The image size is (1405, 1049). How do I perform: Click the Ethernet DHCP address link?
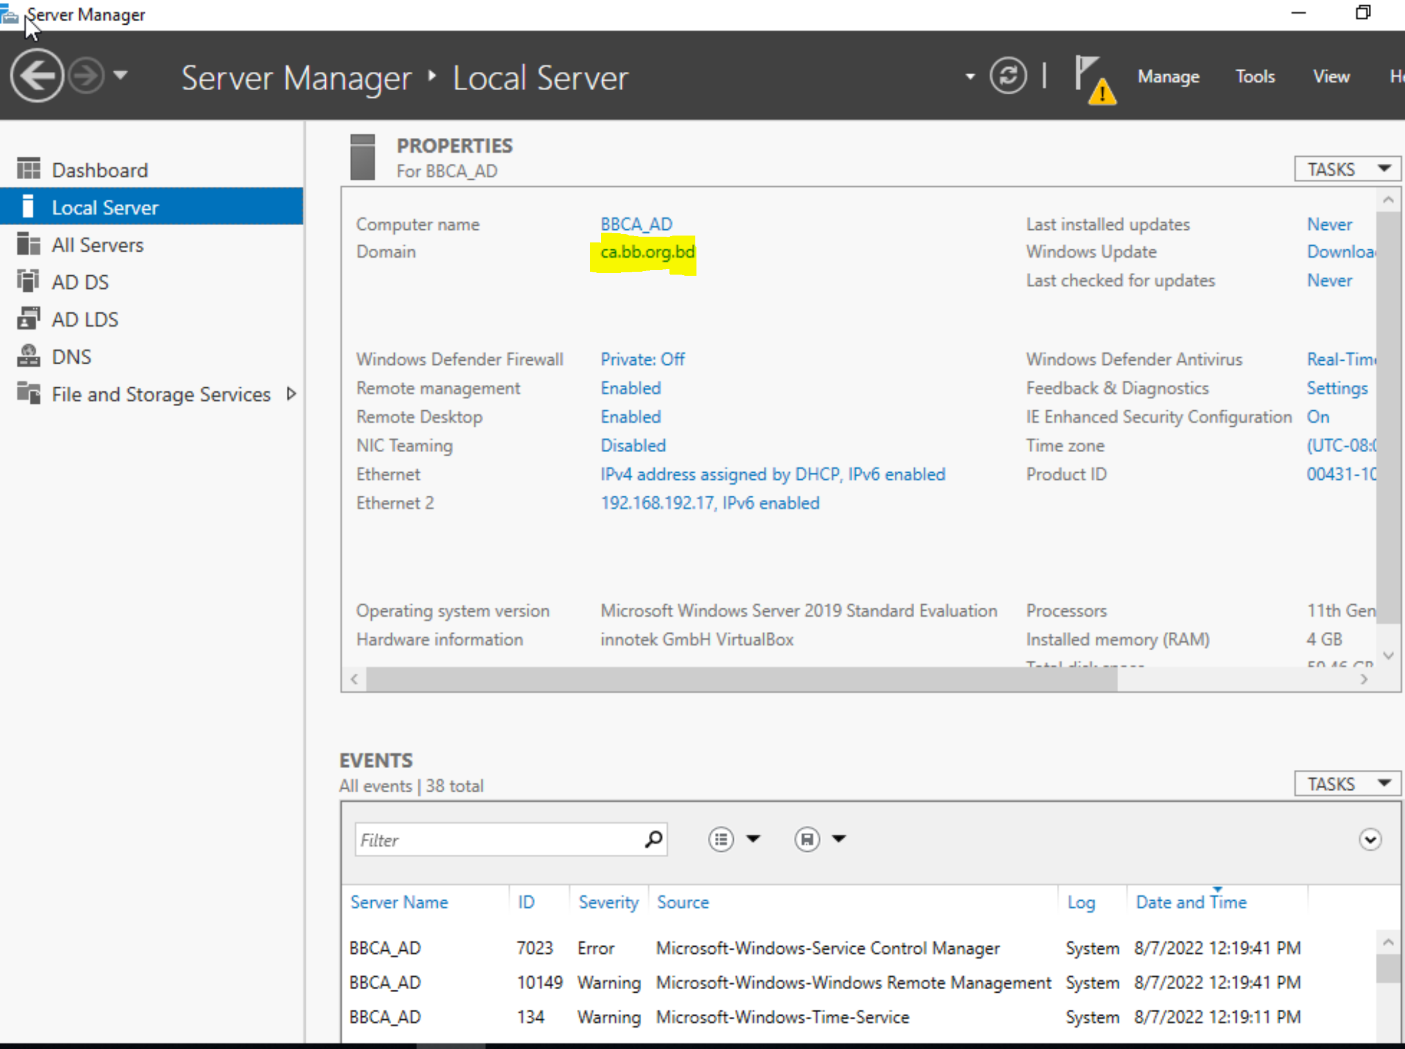[773, 475]
